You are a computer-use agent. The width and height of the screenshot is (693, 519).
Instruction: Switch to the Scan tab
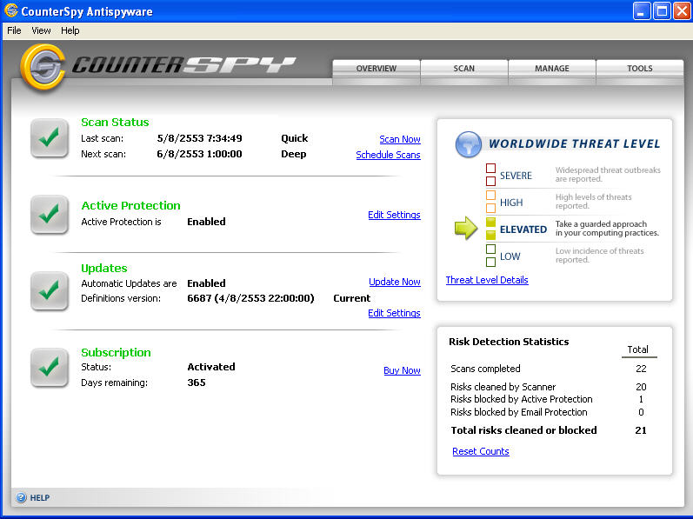tap(464, 69)
